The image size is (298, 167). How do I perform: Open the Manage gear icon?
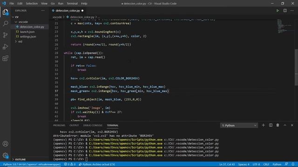(x=5, y=156)
